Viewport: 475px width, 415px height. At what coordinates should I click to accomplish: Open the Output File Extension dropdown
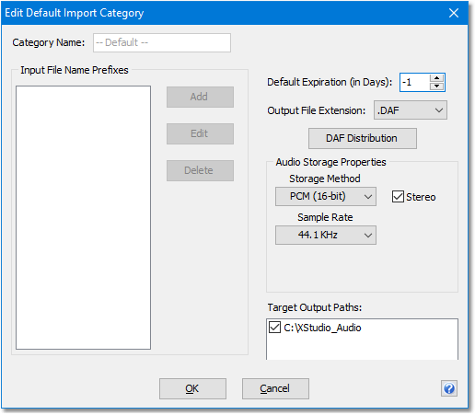pos(411,110)
